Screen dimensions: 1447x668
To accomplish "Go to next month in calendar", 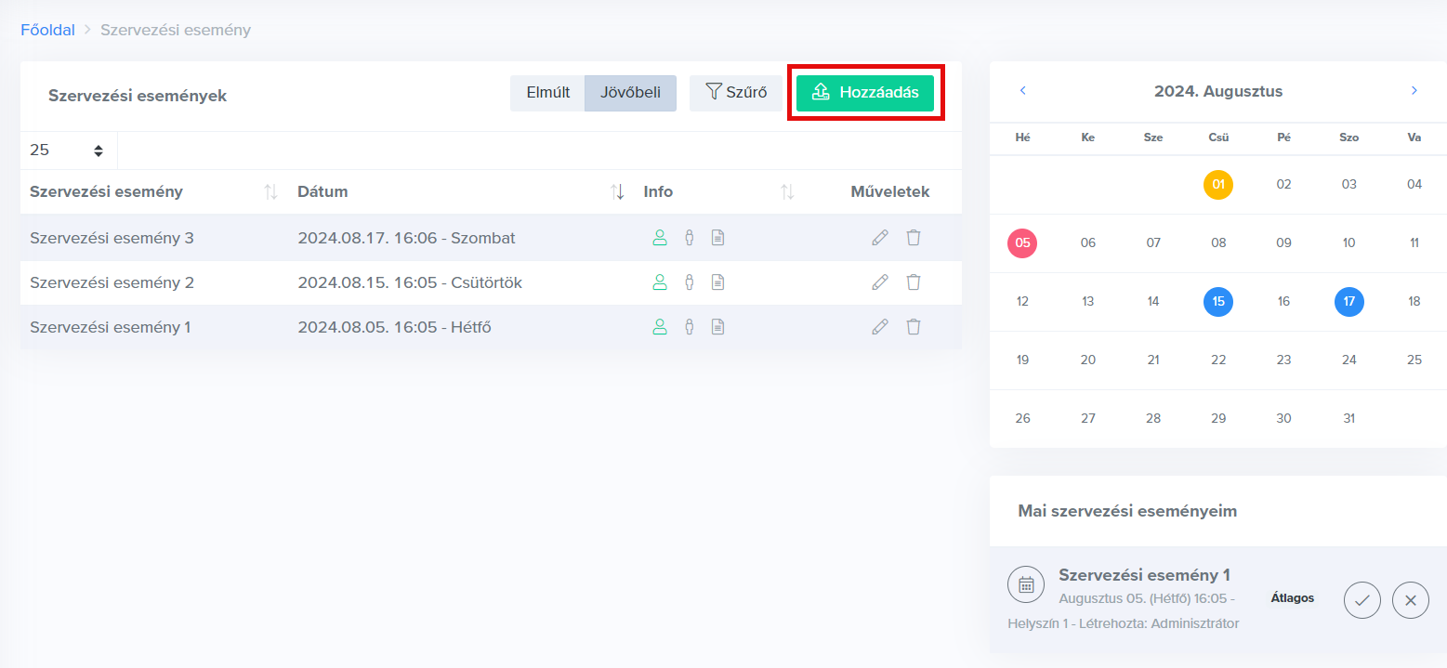I will [1414, 91].
